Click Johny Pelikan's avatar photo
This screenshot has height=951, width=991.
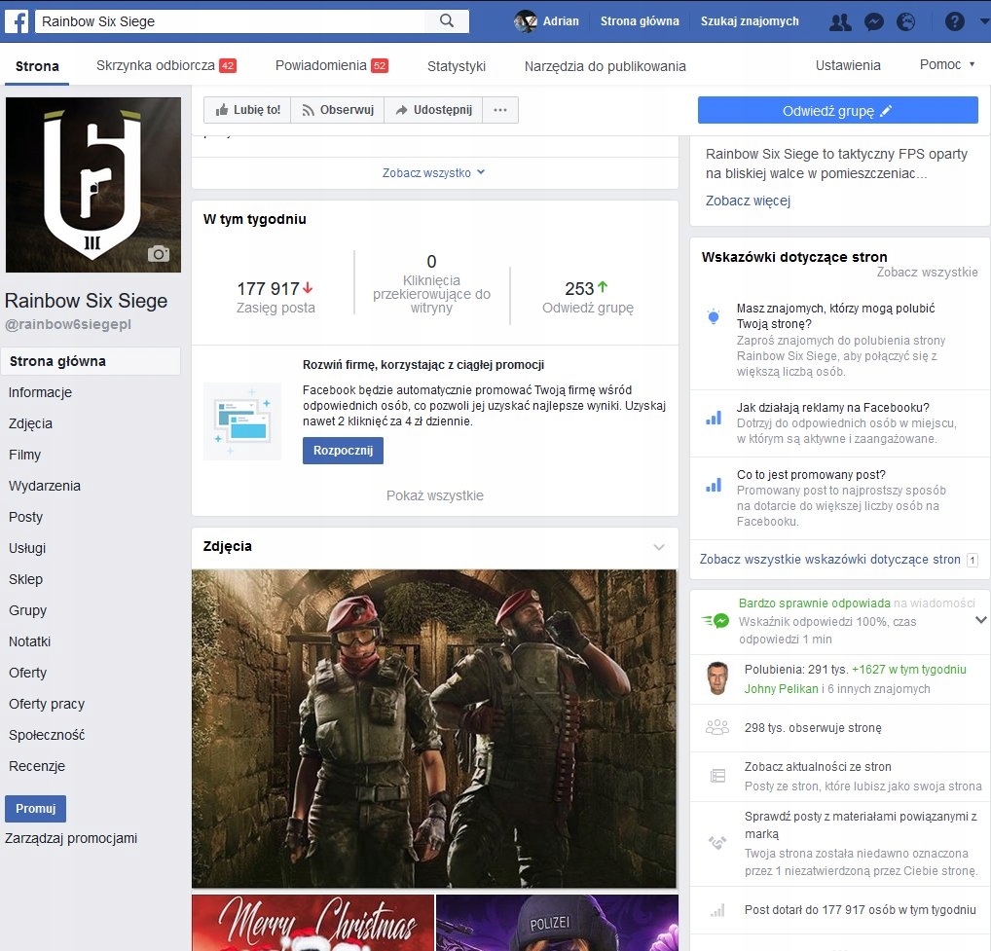(x=717, y=678)
